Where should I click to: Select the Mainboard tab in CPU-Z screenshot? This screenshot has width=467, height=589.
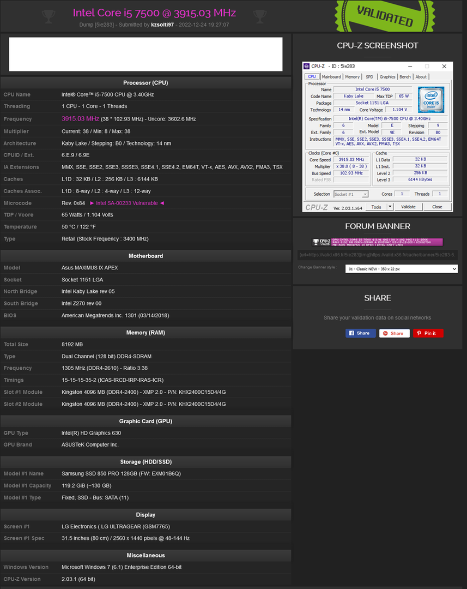coord(331,77)
